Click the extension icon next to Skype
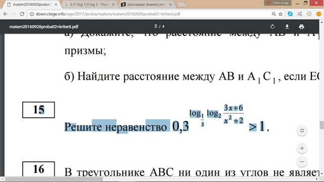The image size is (324, 182). pyautogui.click(x=300, y=14)
